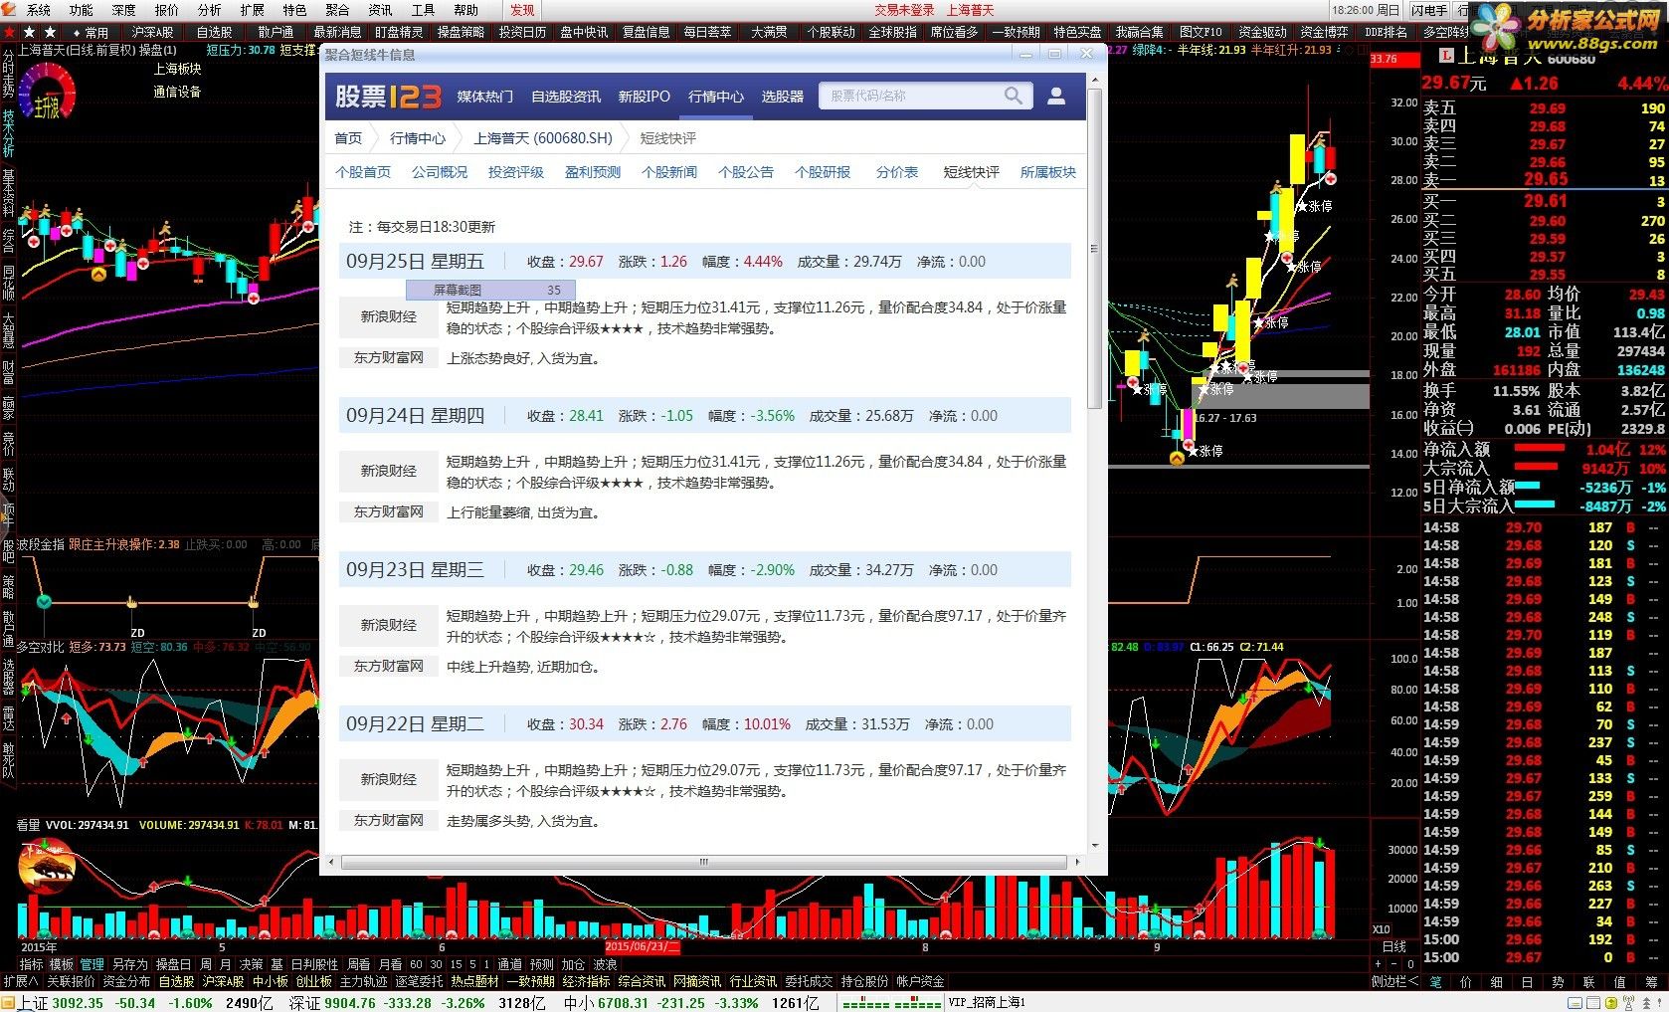The image size is (1669, 1012).
Task: Open the 分析 menu
Action: [x=210, y=10]
